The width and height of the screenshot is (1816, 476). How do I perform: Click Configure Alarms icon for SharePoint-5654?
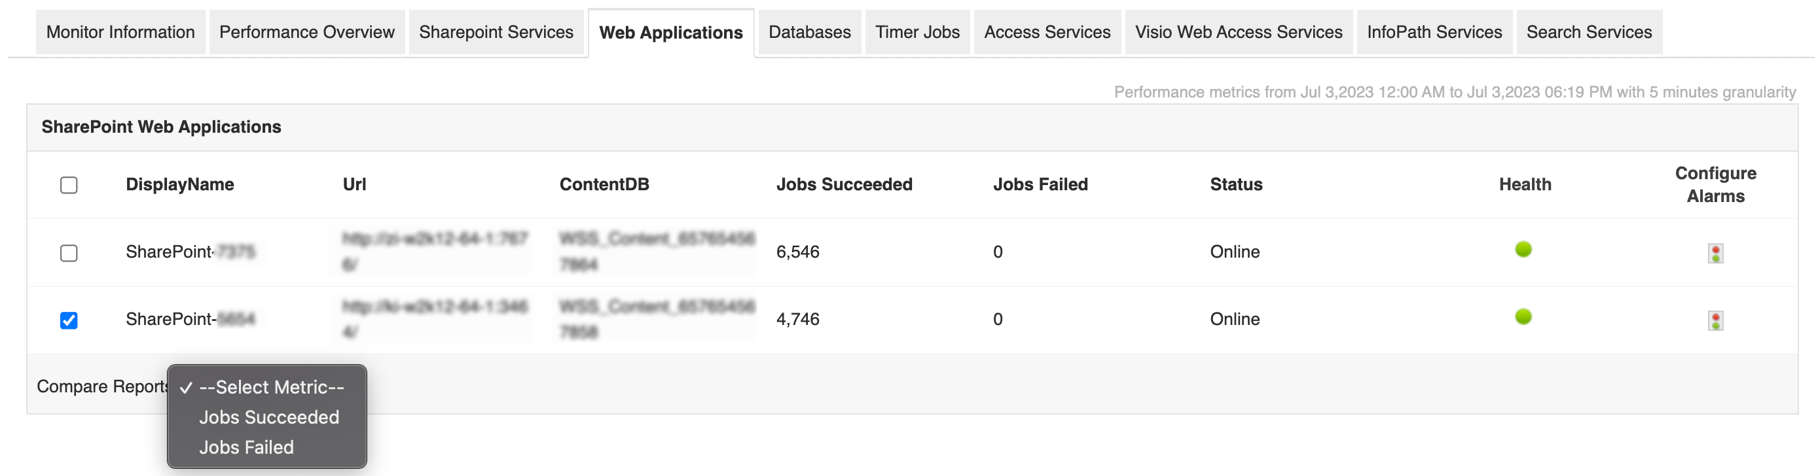tap(1715, 319)
